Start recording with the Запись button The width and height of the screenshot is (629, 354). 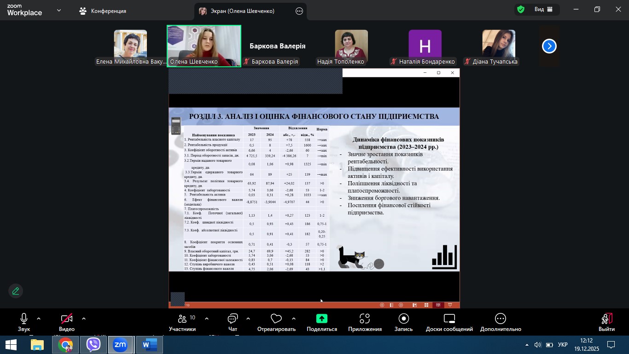pos(403,319)
